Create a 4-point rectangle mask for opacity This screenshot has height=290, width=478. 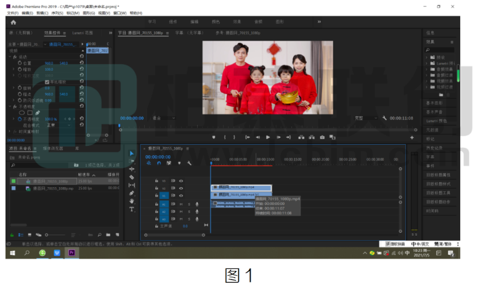[30, 113]
